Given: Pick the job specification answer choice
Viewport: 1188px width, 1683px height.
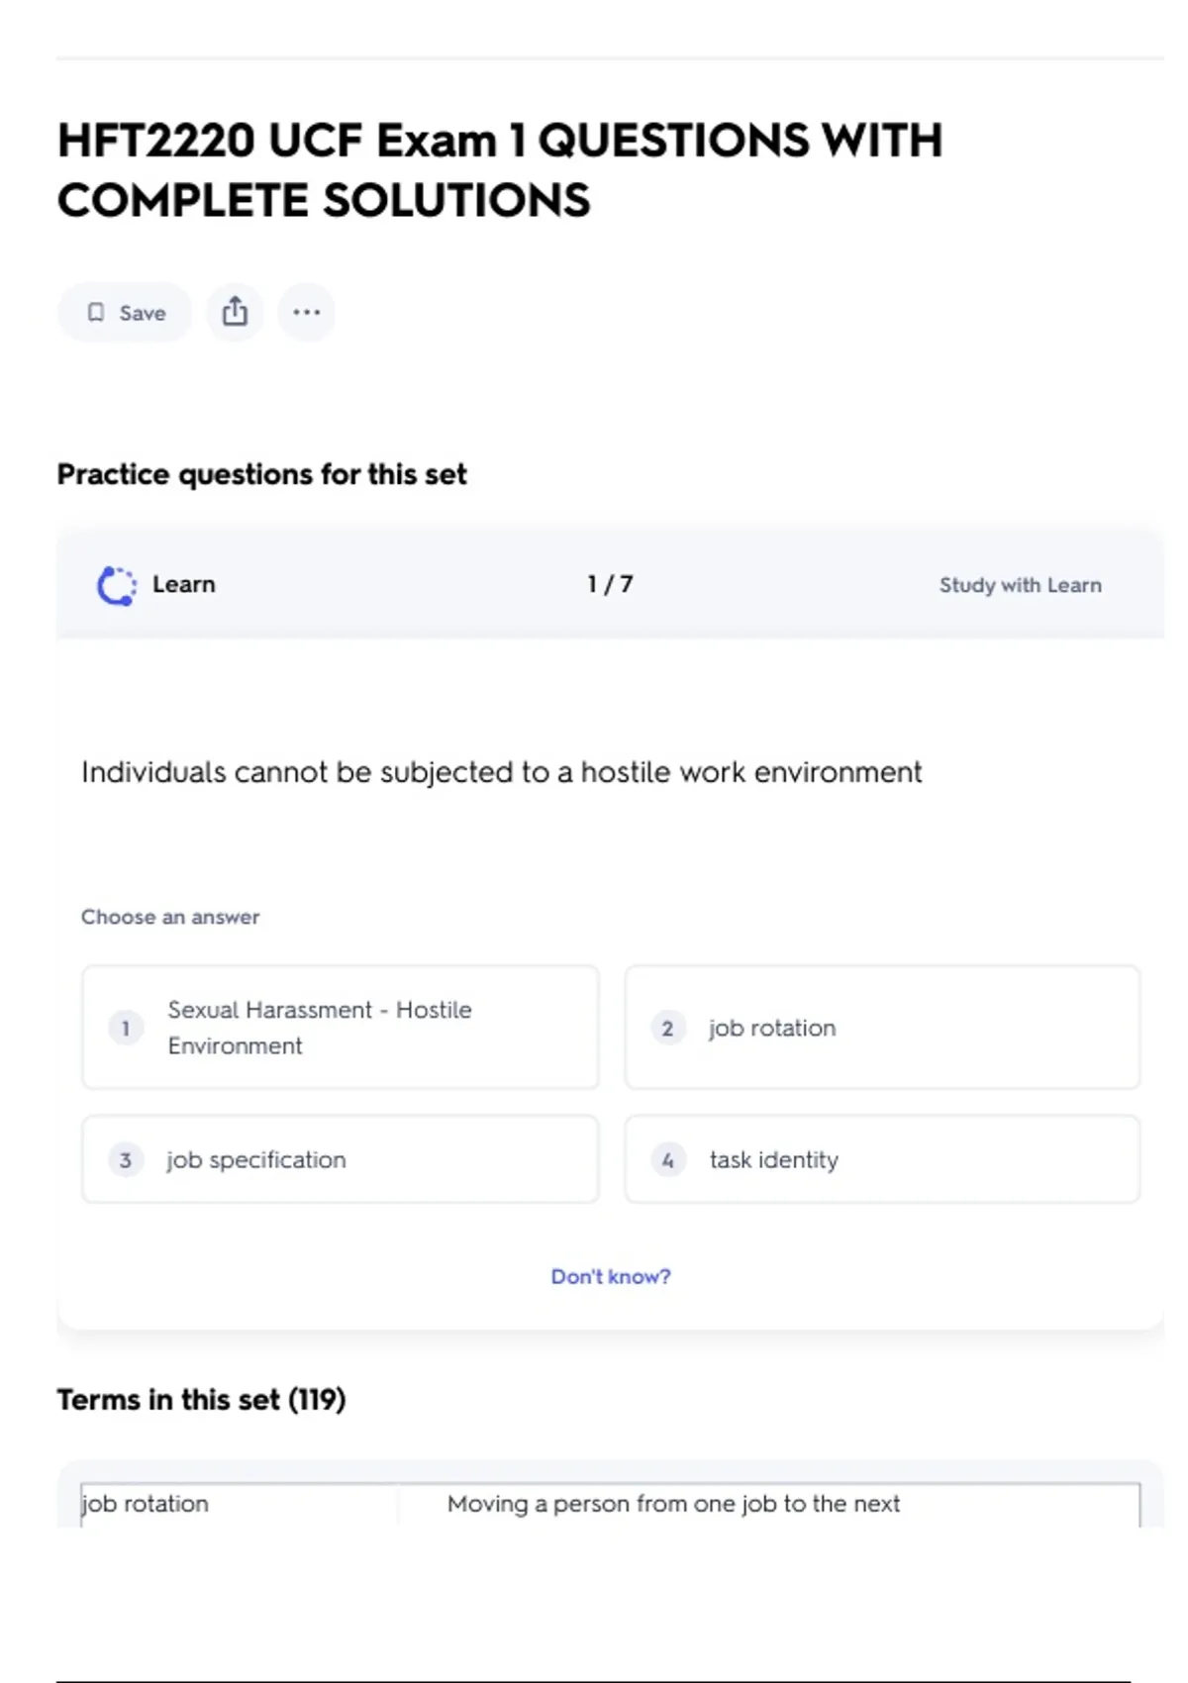Looking at the screenshot, I should (x=340, y=1159).
